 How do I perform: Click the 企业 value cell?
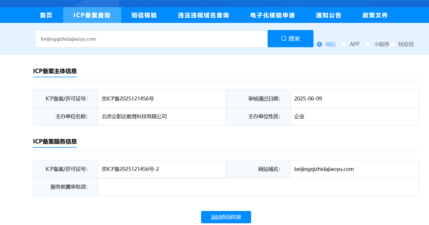(x=355, y=117)
